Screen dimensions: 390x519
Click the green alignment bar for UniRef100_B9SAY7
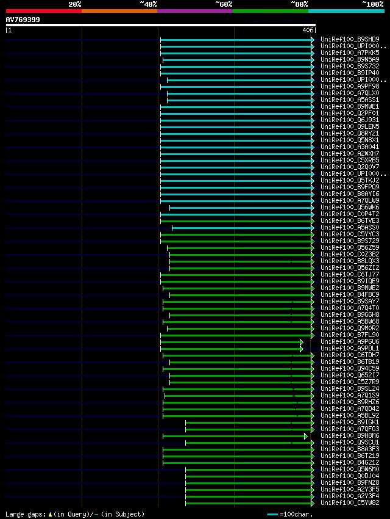pos(237,302)
